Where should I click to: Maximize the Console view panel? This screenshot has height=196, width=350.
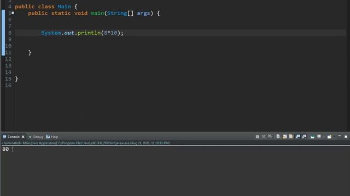[346, 137]
